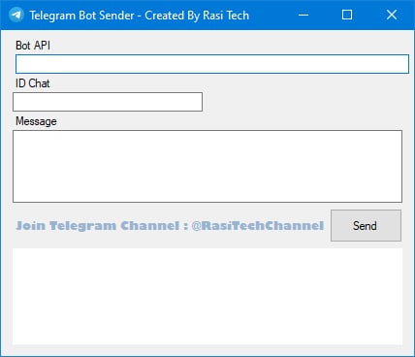Focus the ID Chat text box
The height and width of the screenshot is (357, 415).
tap(108, 102)
